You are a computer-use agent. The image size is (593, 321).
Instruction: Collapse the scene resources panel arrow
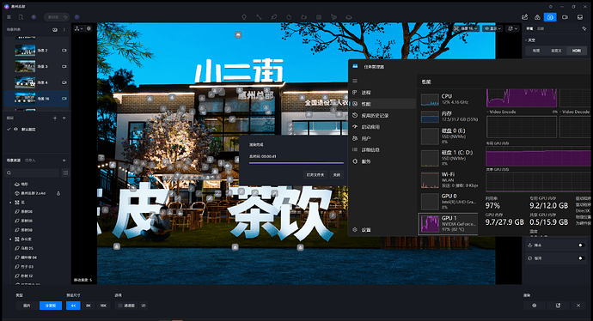click(64, 160)
